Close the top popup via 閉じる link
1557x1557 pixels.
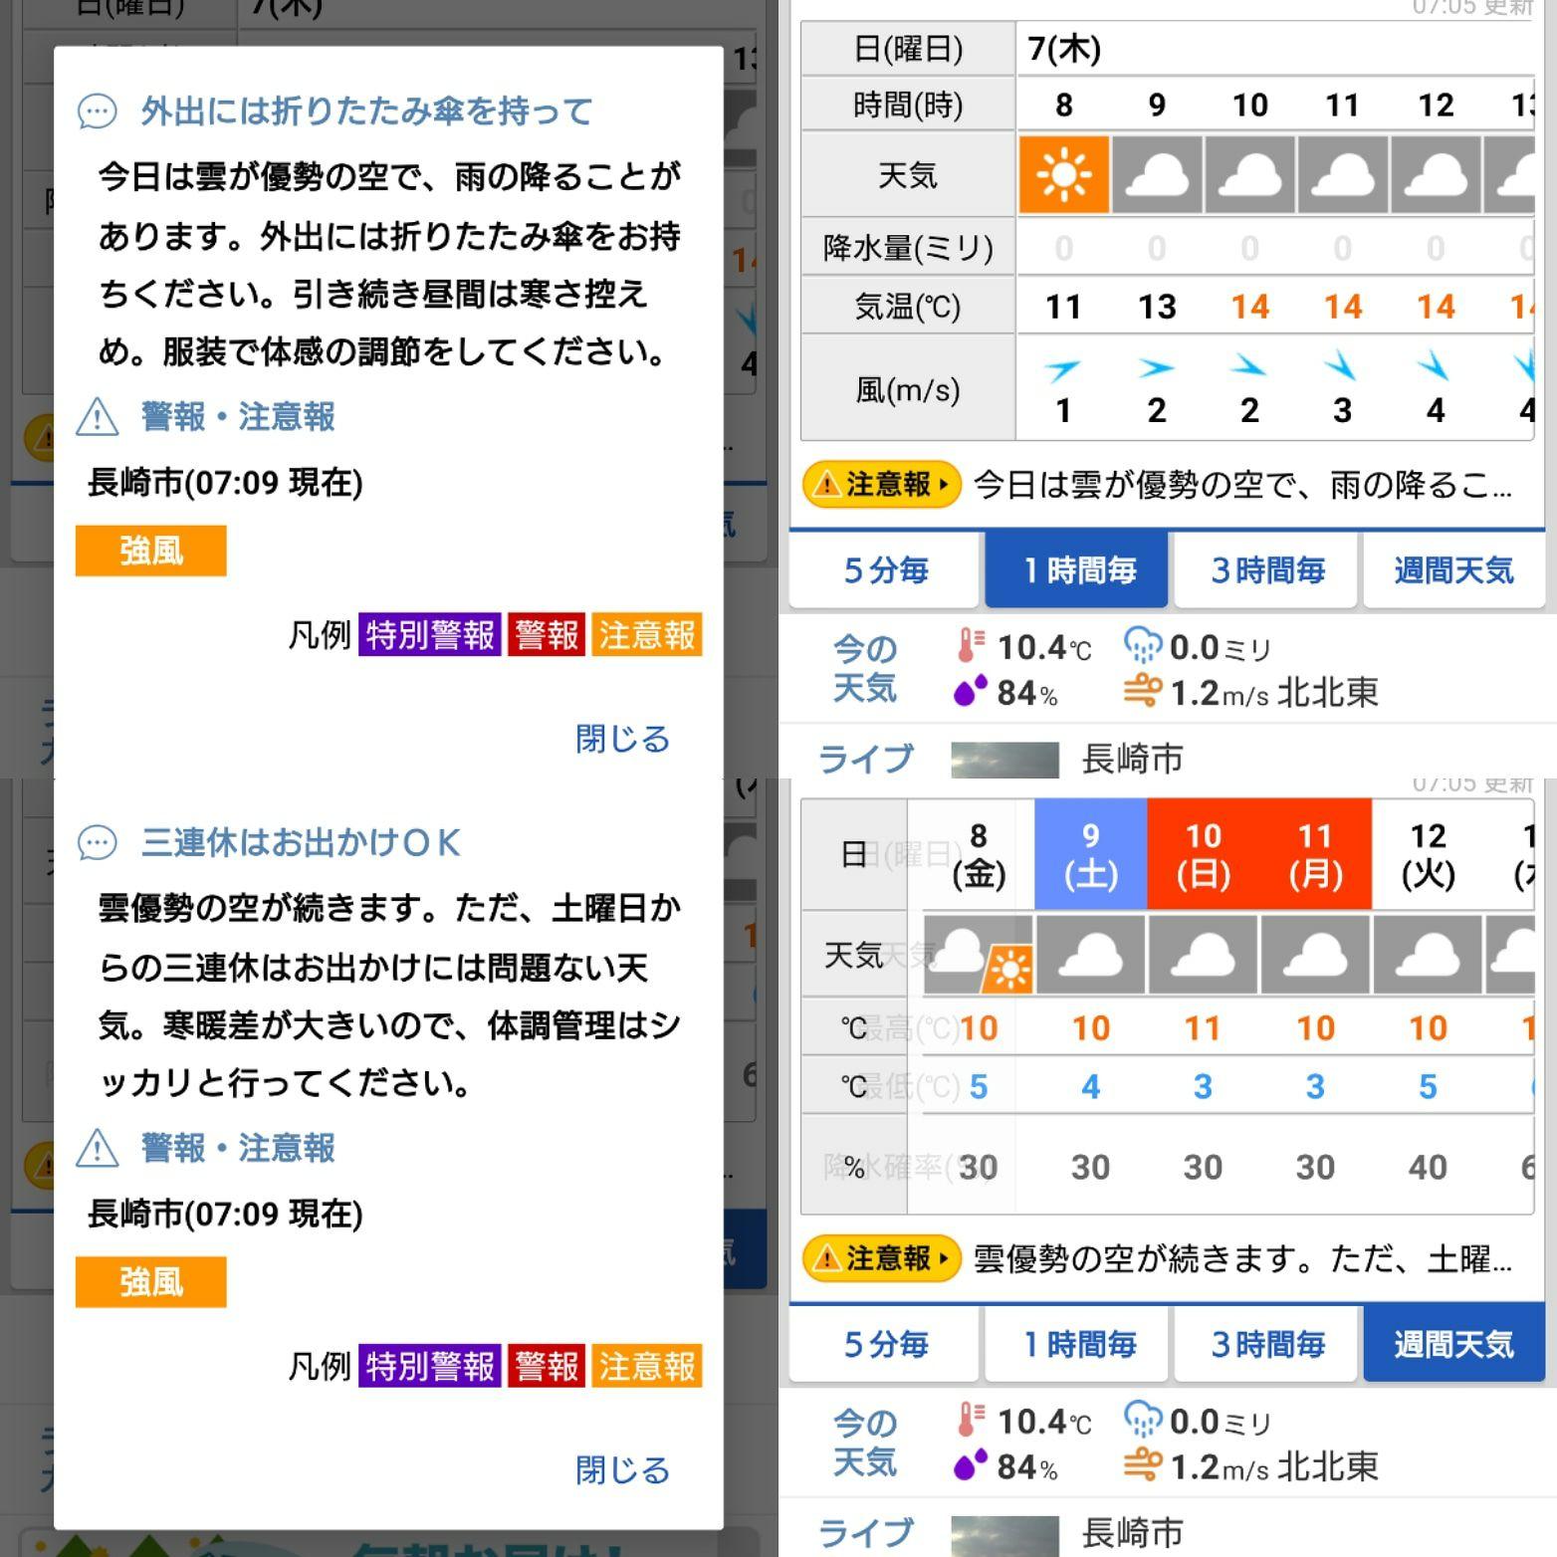tap(621, 739)
